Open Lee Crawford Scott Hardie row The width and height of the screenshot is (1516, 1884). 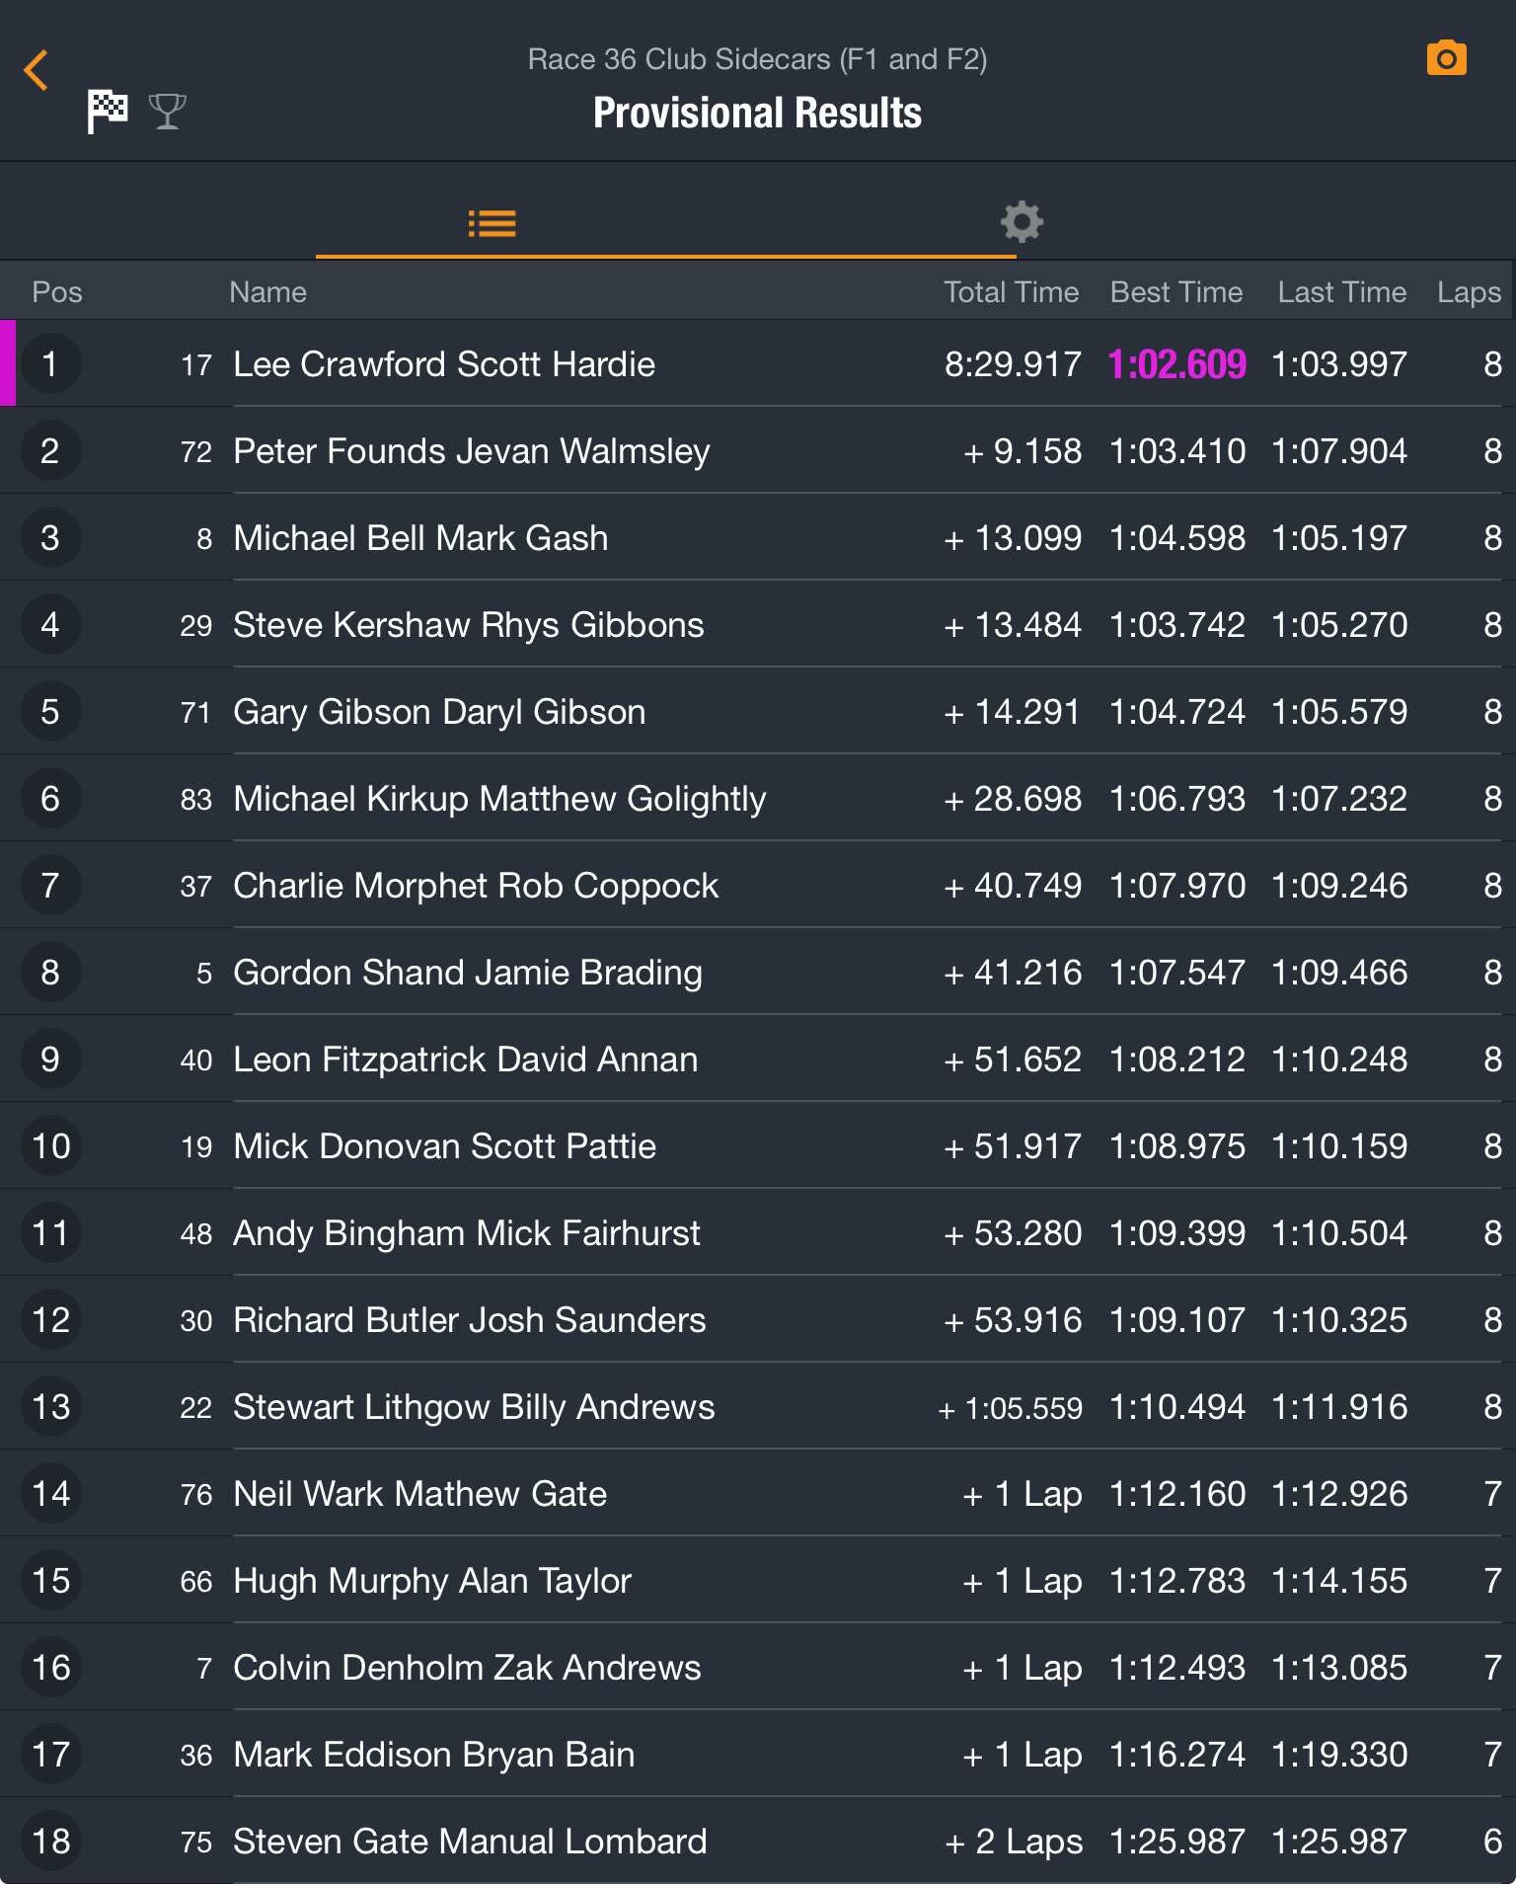tap(444, 364)
